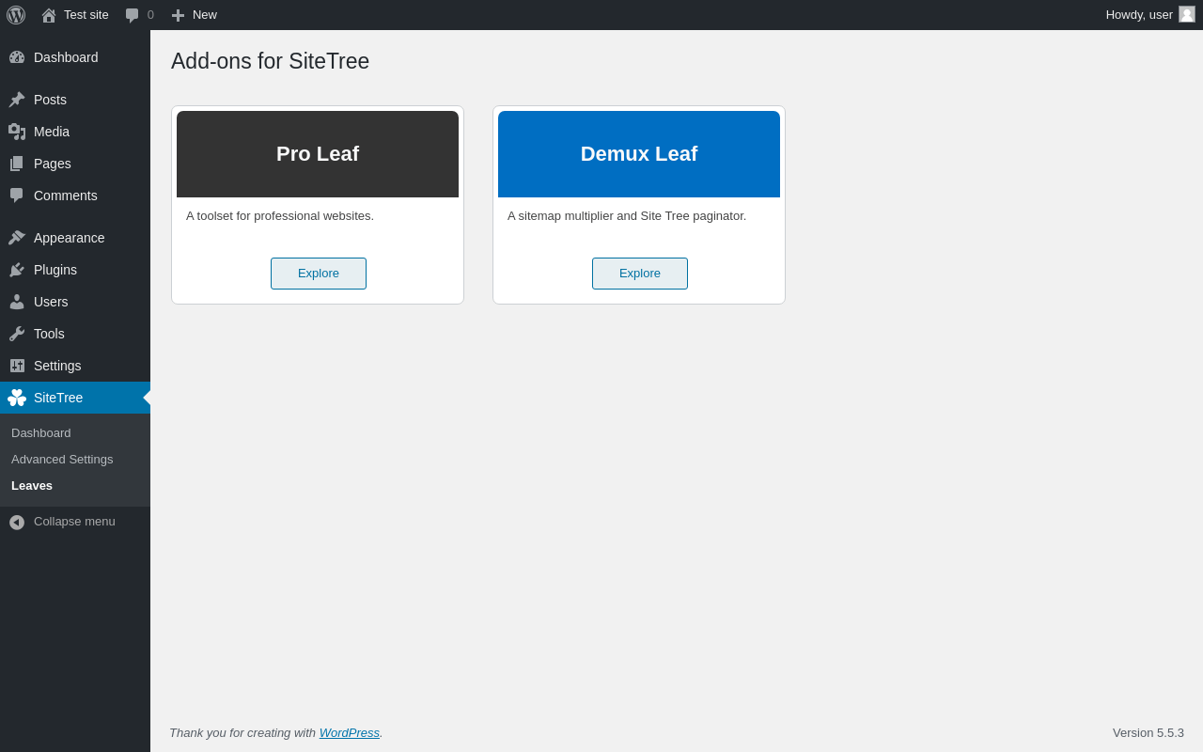Click the Add-ons for SiteTree heading
1203x752 pixels.
(x=271, y=61)
